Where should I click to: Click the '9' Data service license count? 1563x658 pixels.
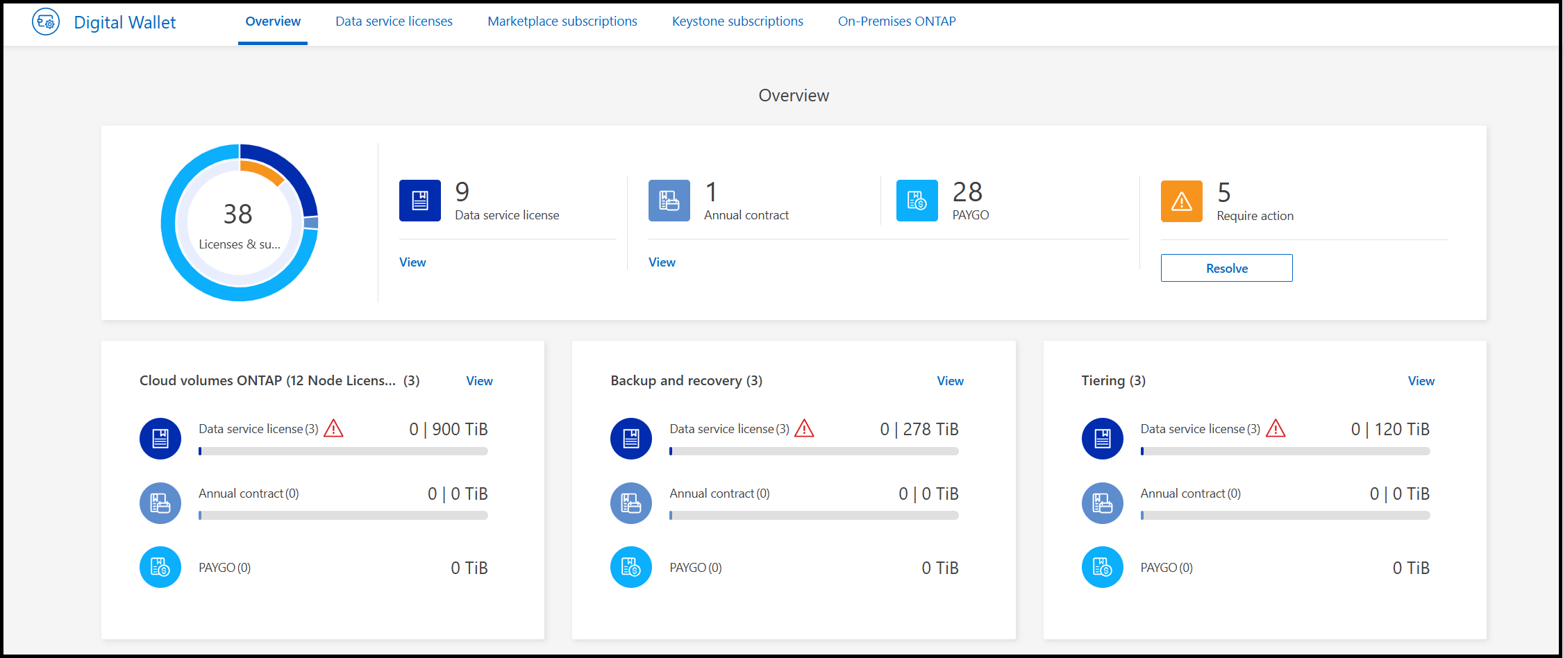pos(462,192)
